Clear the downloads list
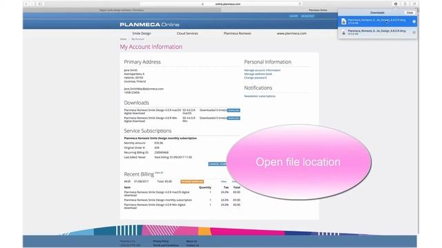The image size is (442, 248). point(410,12)
